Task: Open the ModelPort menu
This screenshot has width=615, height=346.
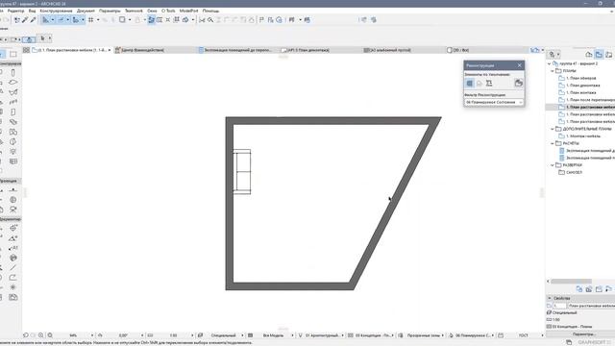Action: click(x=188, y=11)
